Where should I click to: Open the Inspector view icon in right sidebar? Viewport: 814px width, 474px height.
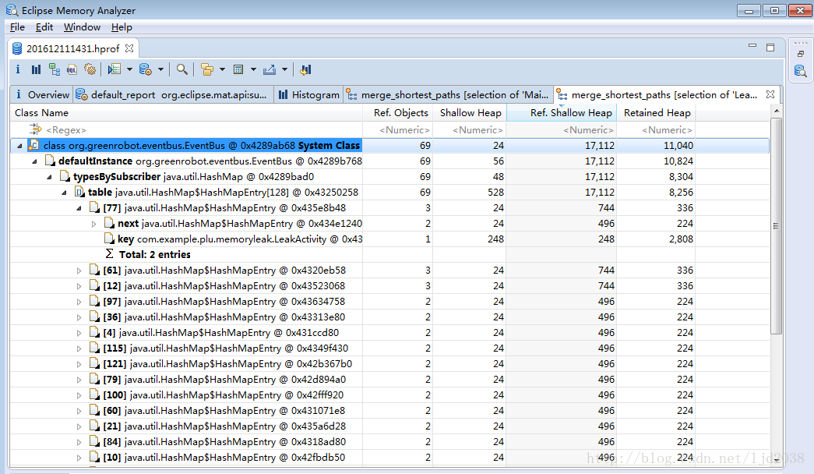coord(800,72)
